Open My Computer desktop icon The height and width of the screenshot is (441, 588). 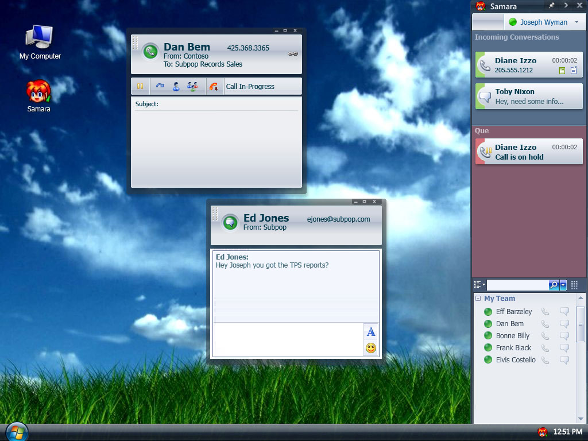coord(40,42)
